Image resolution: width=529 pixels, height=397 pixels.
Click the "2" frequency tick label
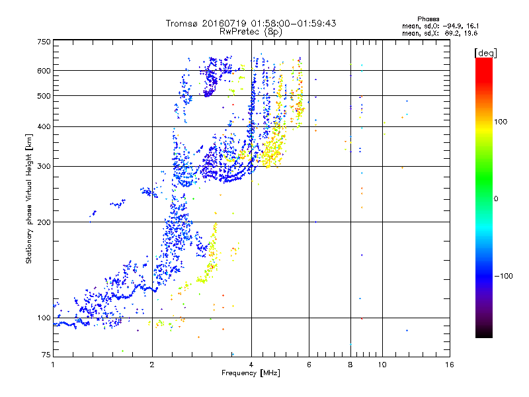pos(152,365)
